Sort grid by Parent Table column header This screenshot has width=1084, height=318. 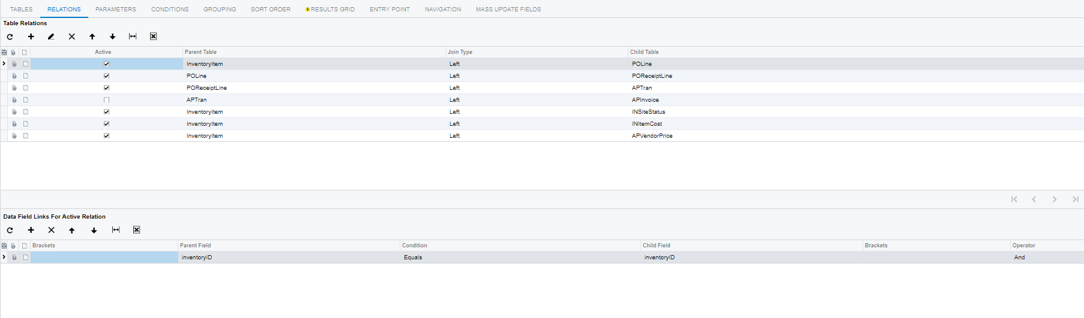coord(201,52)
